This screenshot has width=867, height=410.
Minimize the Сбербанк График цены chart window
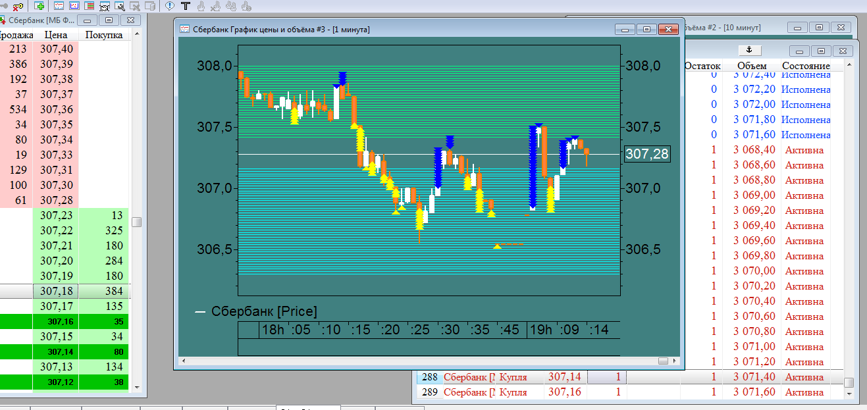[x=625, y=30]
